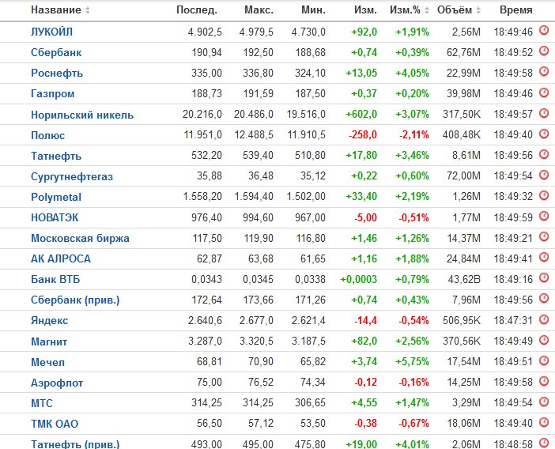This screenshot has height=449, width=555.
Task: Open the АК АЛРОСА link
Action: [61, 258]
